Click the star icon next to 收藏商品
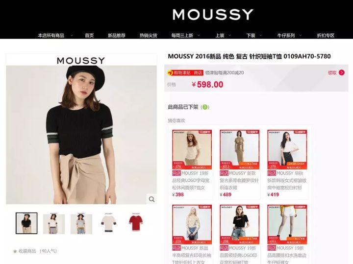The image size is (353, 264). click(x=15, y=251)
